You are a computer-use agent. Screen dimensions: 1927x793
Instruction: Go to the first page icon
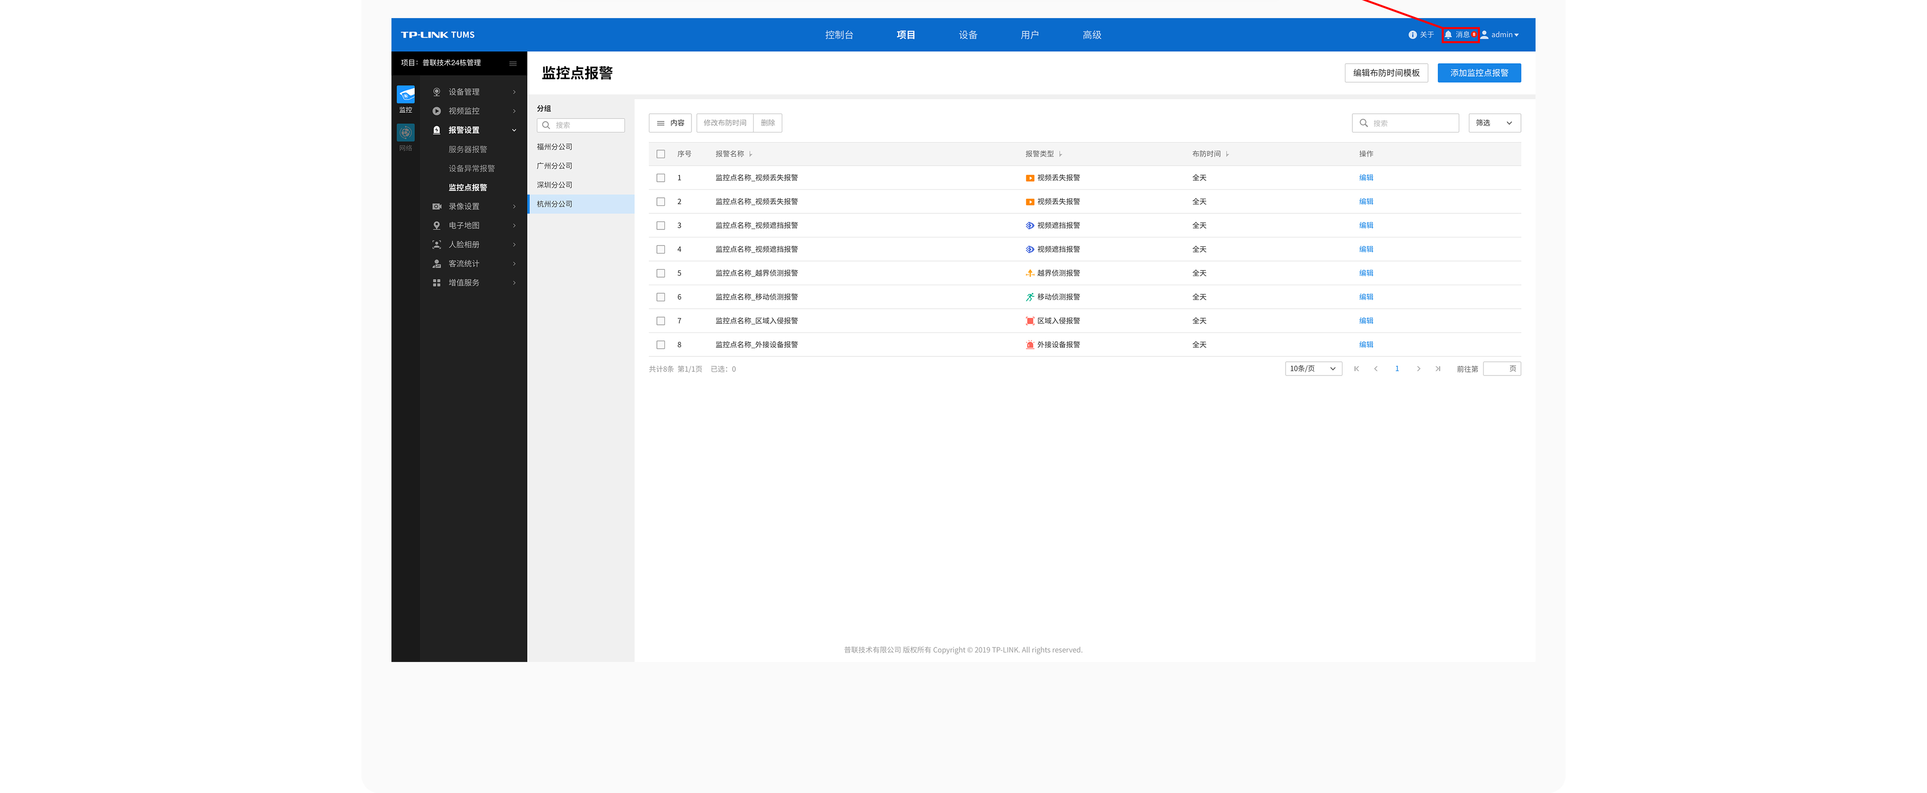[x=1356, y=369]
